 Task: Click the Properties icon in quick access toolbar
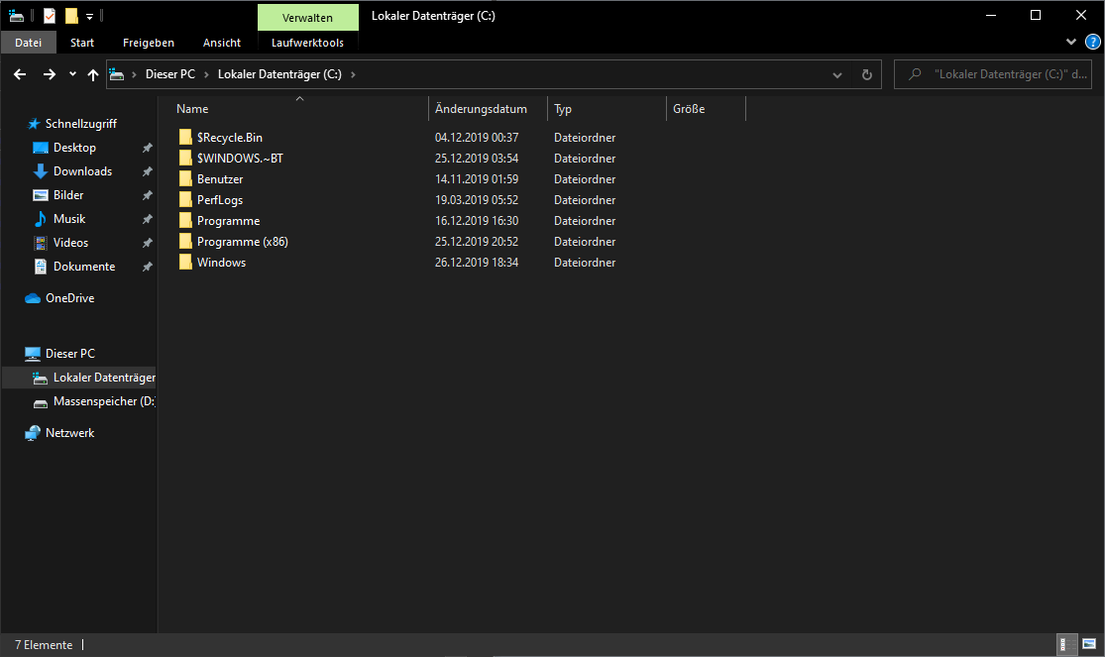coord(50,16)
